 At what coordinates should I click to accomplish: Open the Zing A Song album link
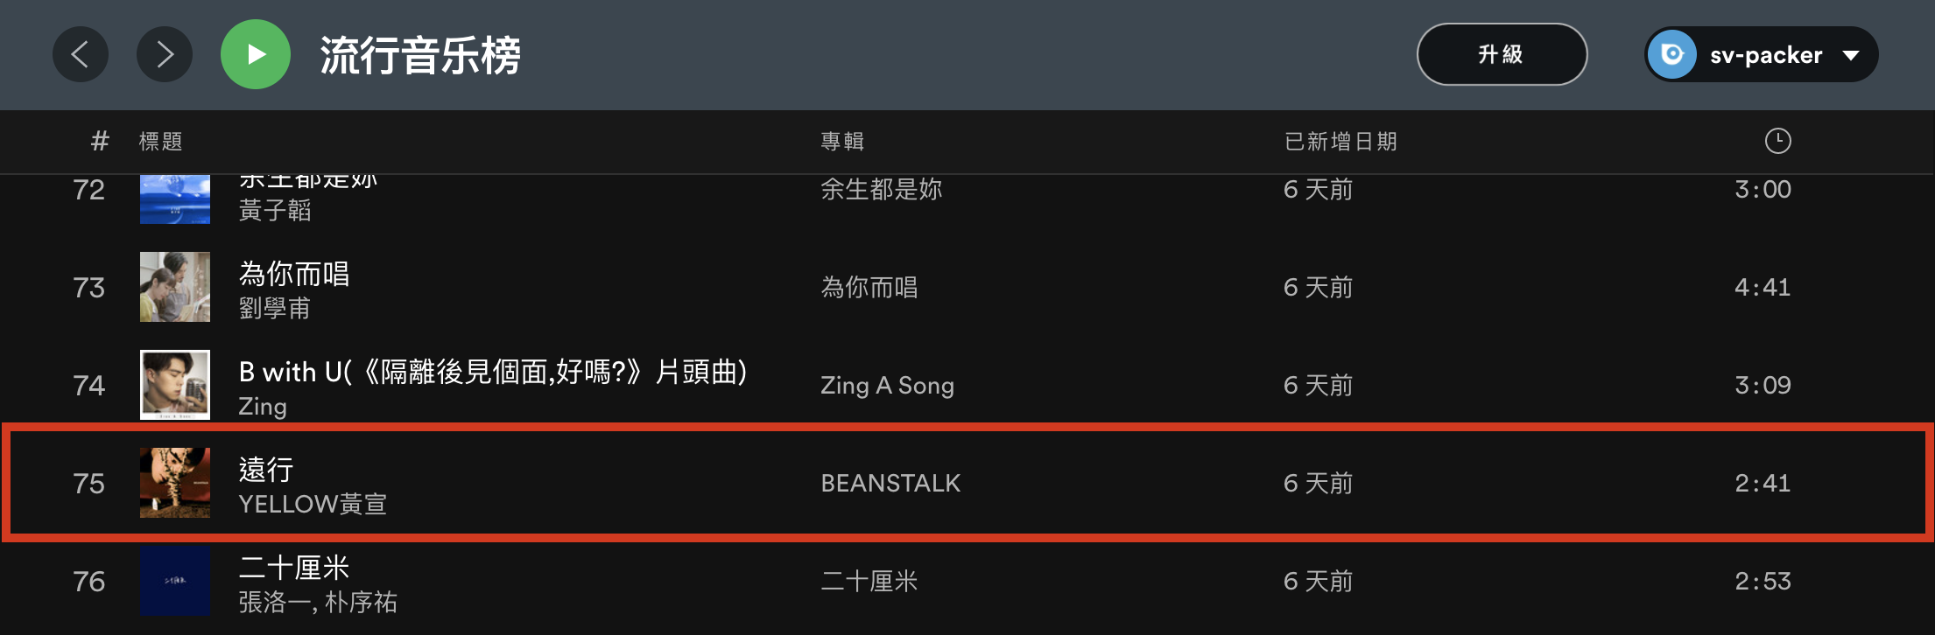coord(887,386)
